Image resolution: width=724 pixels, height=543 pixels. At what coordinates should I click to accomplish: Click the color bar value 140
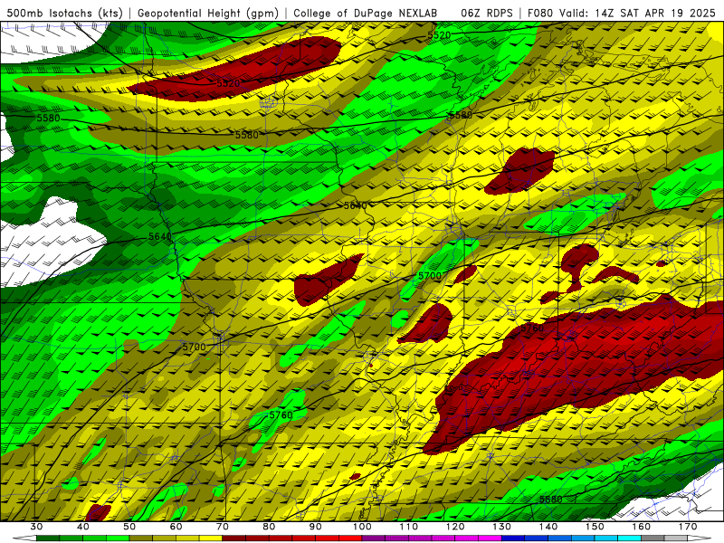click(x=548, y=527)
